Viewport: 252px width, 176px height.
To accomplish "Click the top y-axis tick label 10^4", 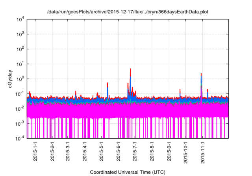I will [20, 19].
